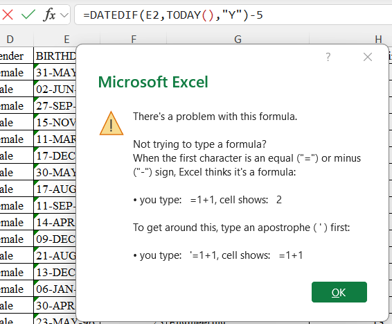Click the gender cell beside 02-JUN

pos(17,89)
